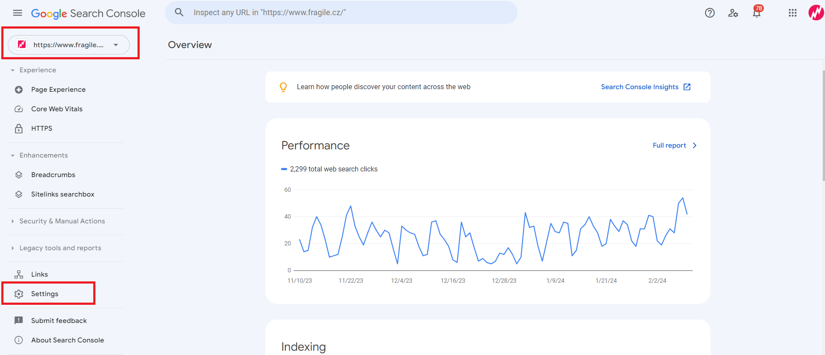Go to Settings in sidebar
The image size is (825, 355).
coord(45,294)
